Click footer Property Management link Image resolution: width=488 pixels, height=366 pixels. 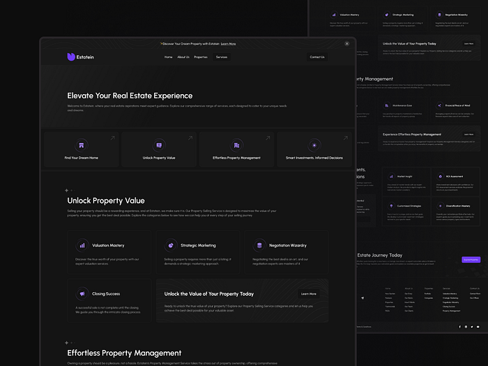pos(451,311)
